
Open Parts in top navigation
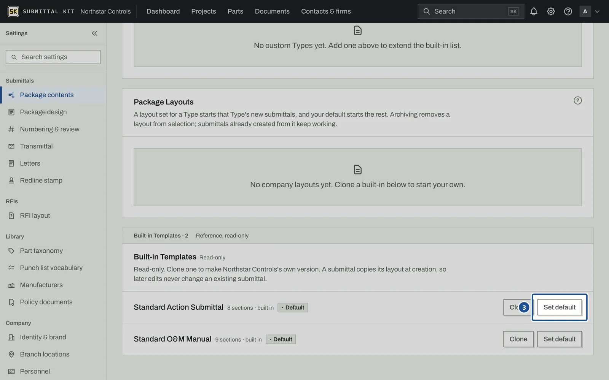pos(235,11)
